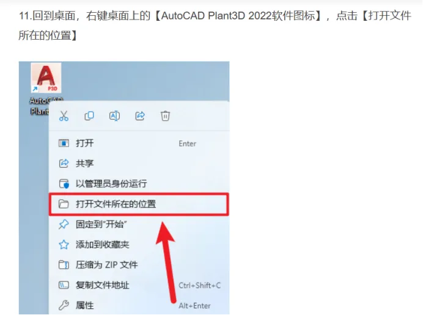Choose 复制文件地址 menu entry
423x315 pixels.
(x=139, y=285)
